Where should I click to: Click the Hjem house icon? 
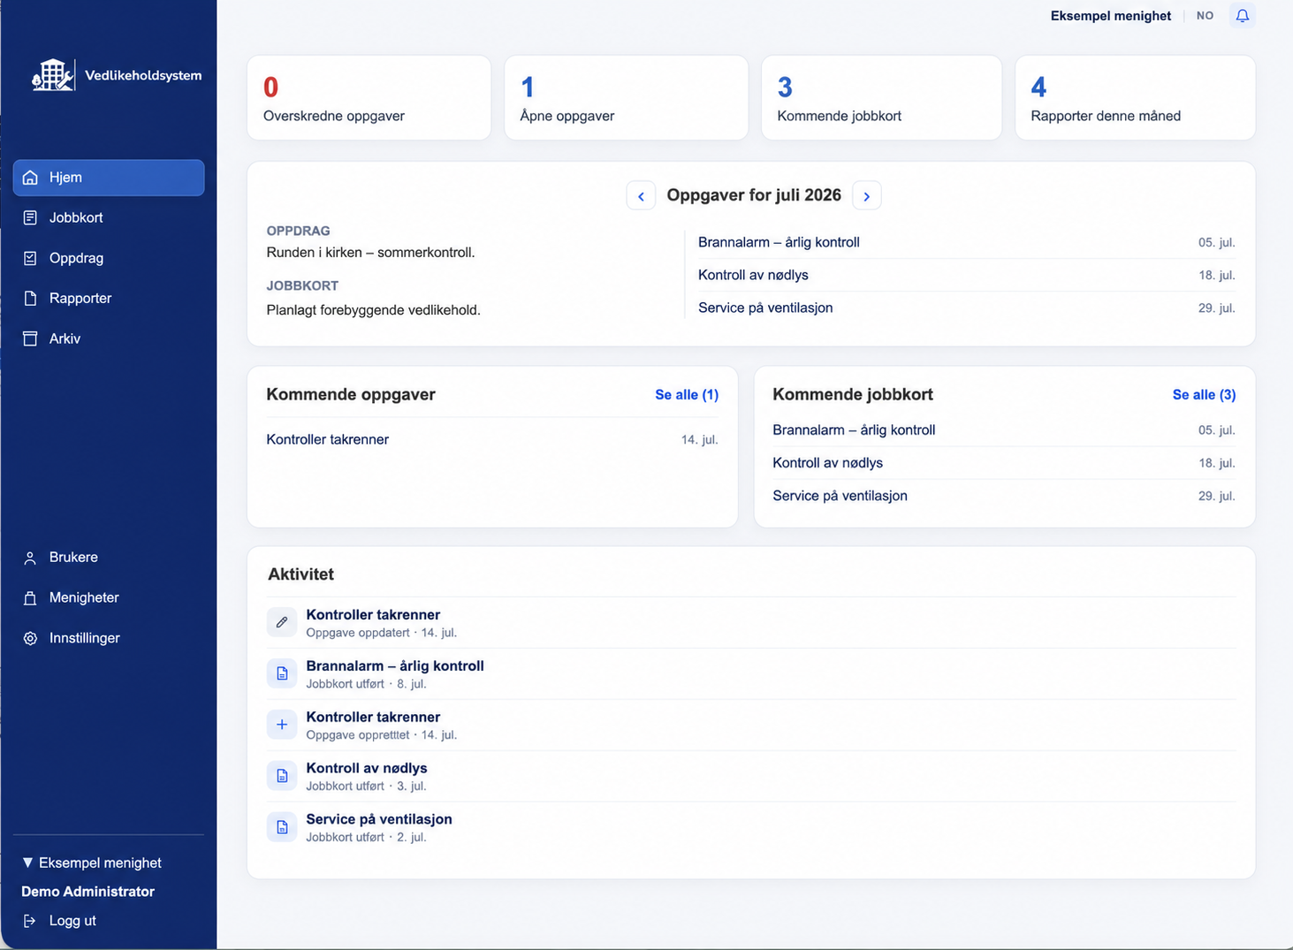click(30, 178)
